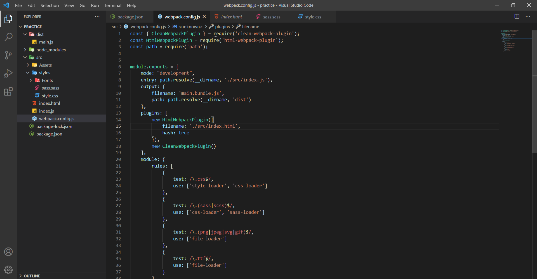Click the EXPLORER panel title
The height and width of the screenshot is (279, 537).
32,17
